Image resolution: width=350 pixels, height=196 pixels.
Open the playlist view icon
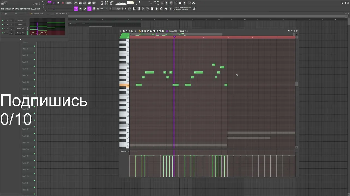click(x=130, y=8)
